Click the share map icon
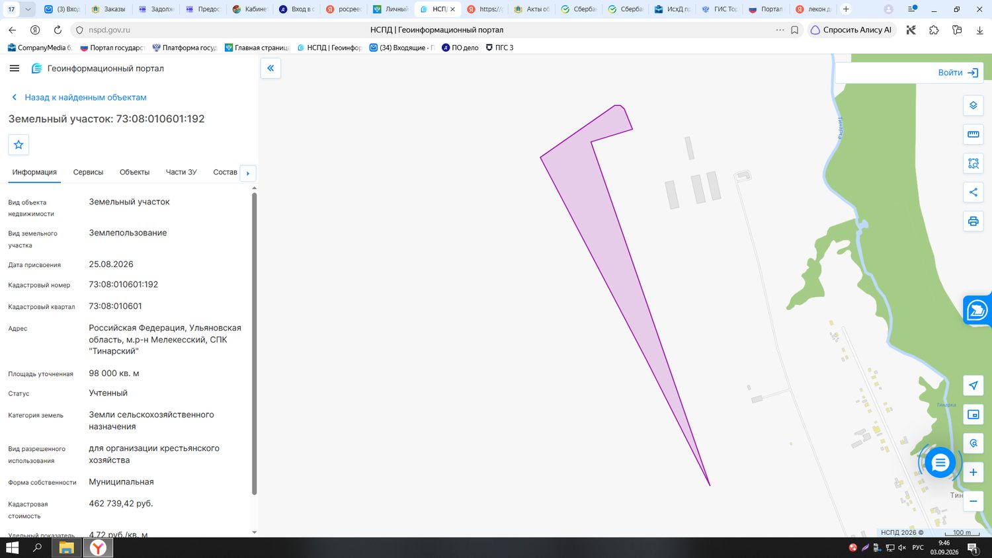The width and height of the screenshot is (992, 558). click(973, 192)
